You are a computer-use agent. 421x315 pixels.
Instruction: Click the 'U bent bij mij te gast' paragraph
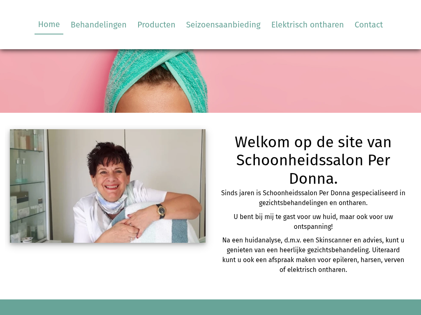tap(313, 221)
